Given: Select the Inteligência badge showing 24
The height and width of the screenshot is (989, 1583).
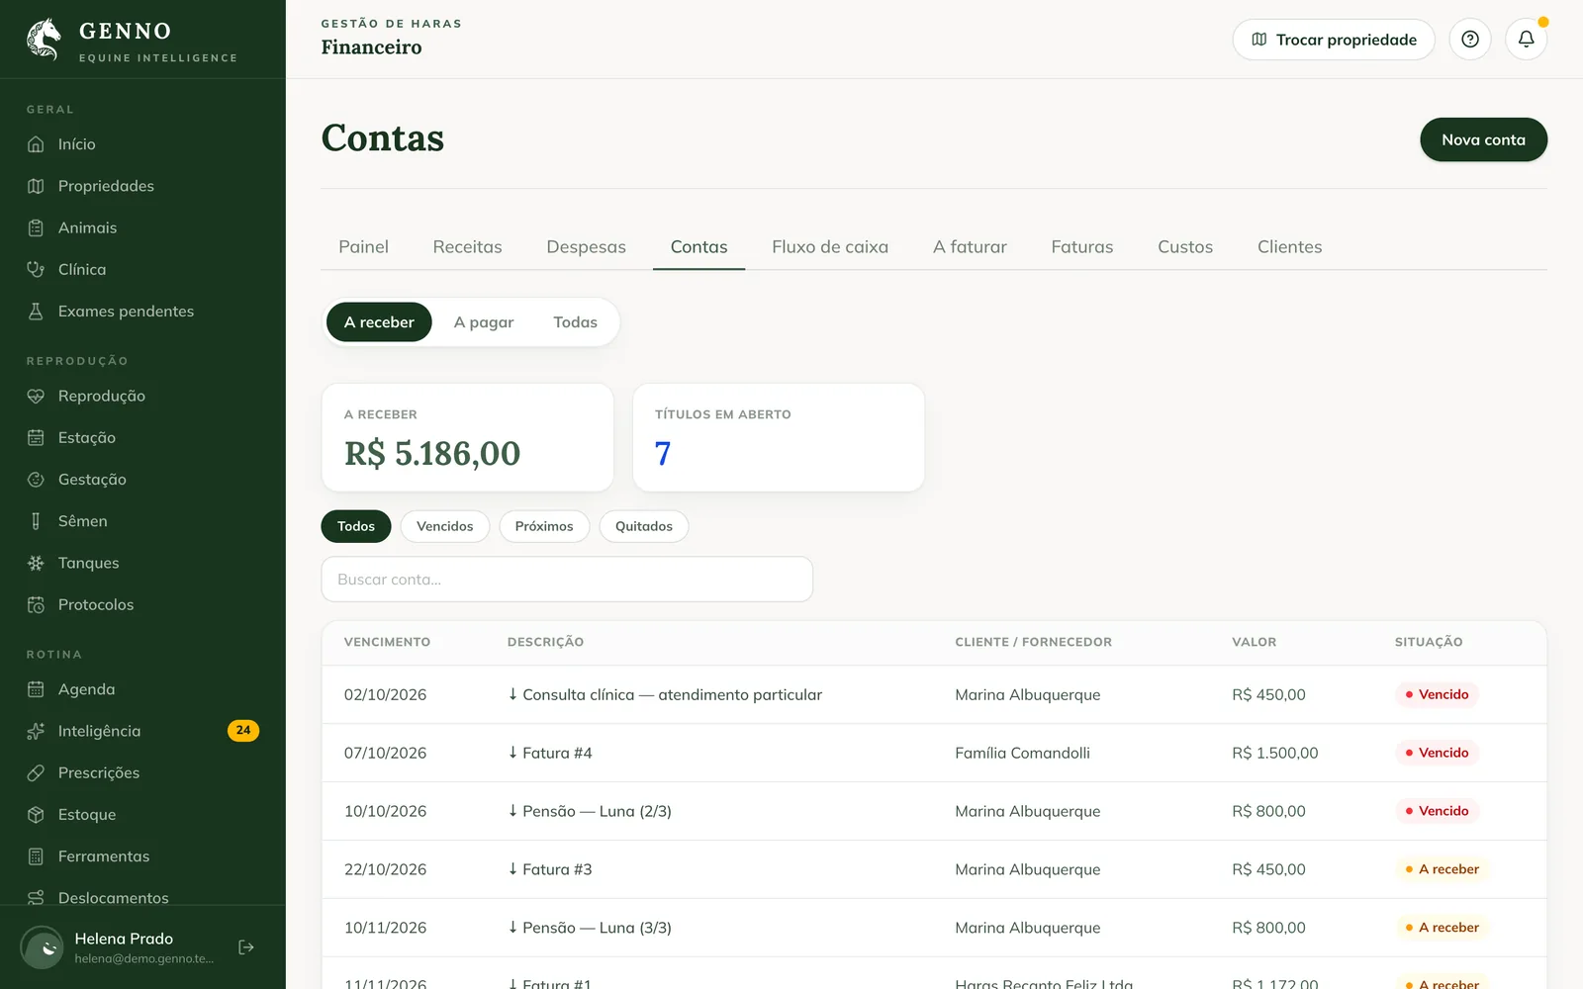Looking at the screenshot, I should click(243, 731).
